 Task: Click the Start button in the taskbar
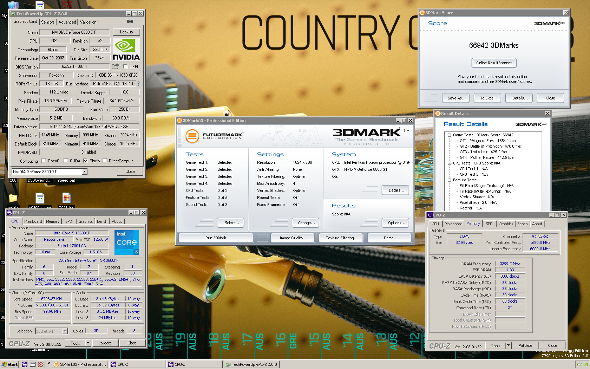coord(10,364)
